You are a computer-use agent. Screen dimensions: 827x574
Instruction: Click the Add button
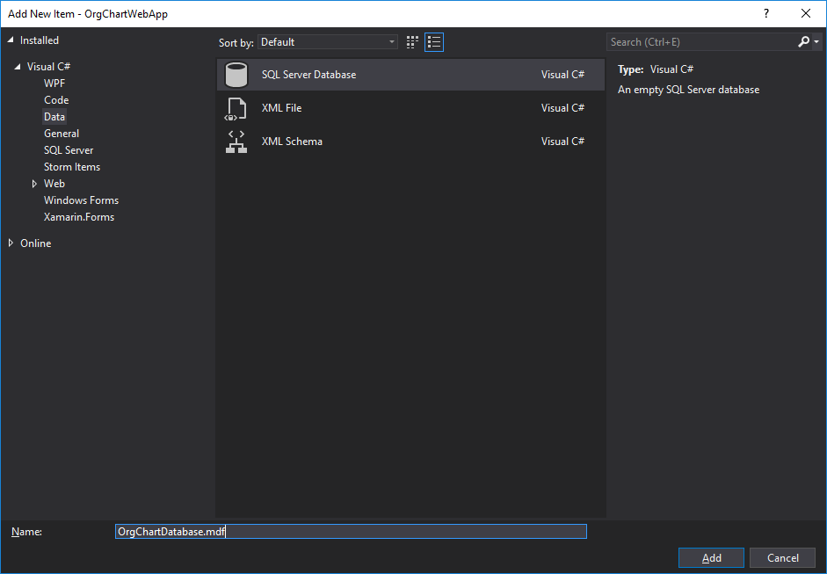pos(710,557)
